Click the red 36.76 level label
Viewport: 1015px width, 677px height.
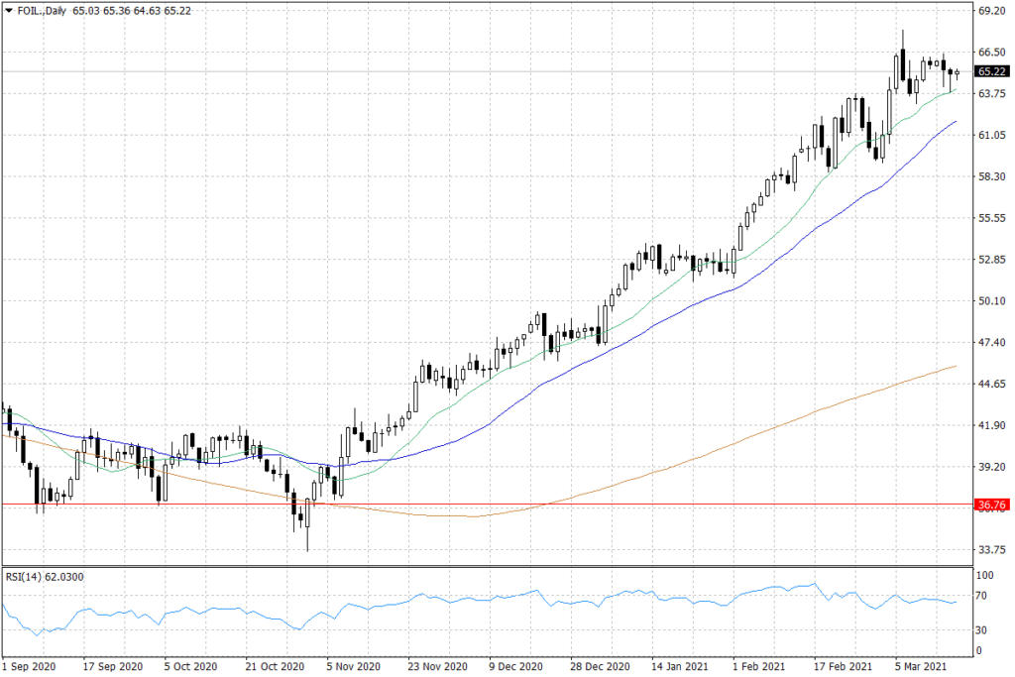(x=990, y=505)
